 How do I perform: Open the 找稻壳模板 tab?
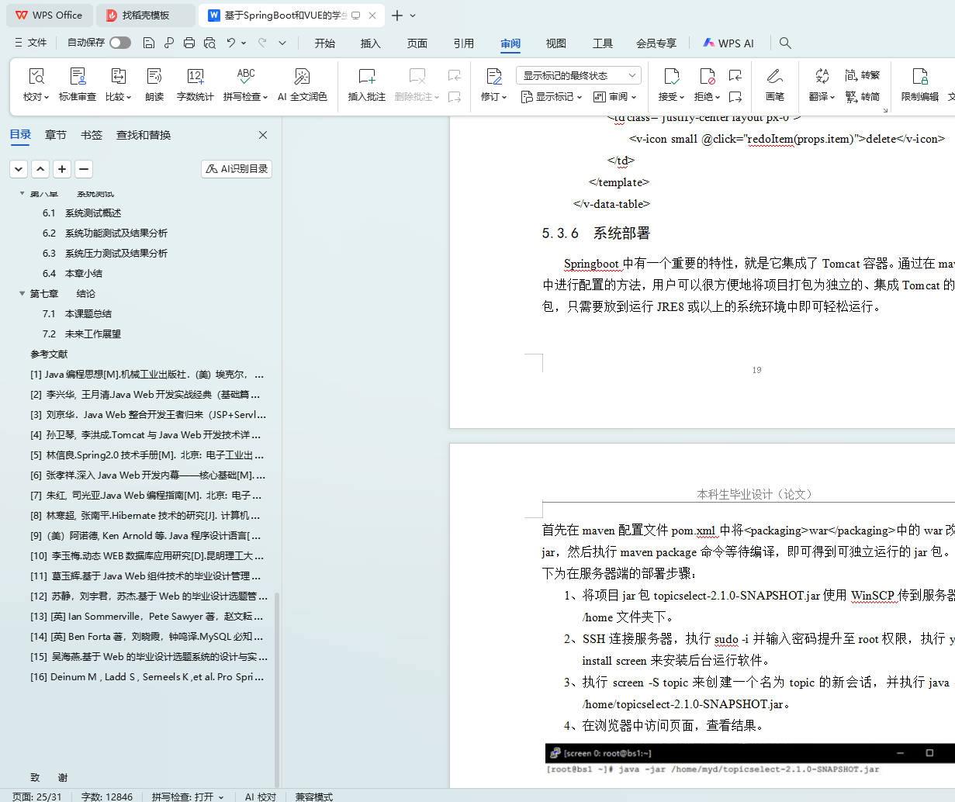[x=145, y=16]
